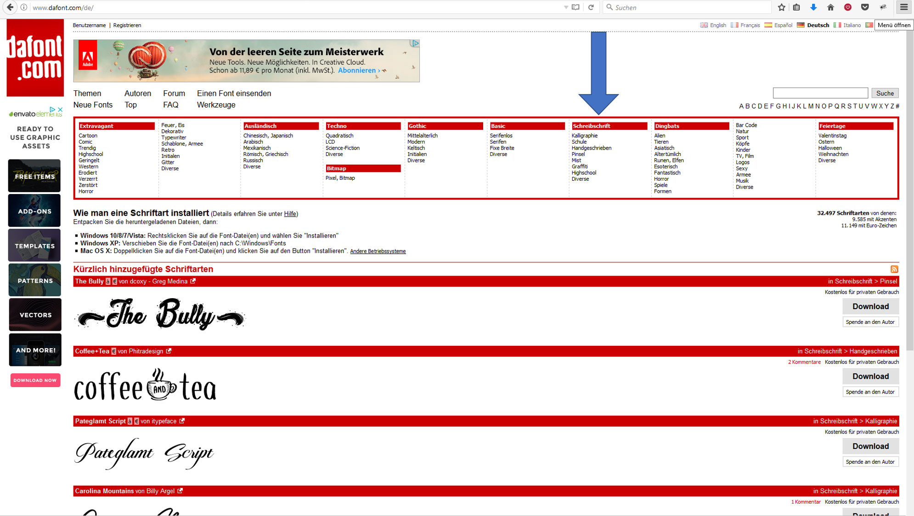Switch language via the Español flag
Viewport: 914px width, 516px height.
768,25
